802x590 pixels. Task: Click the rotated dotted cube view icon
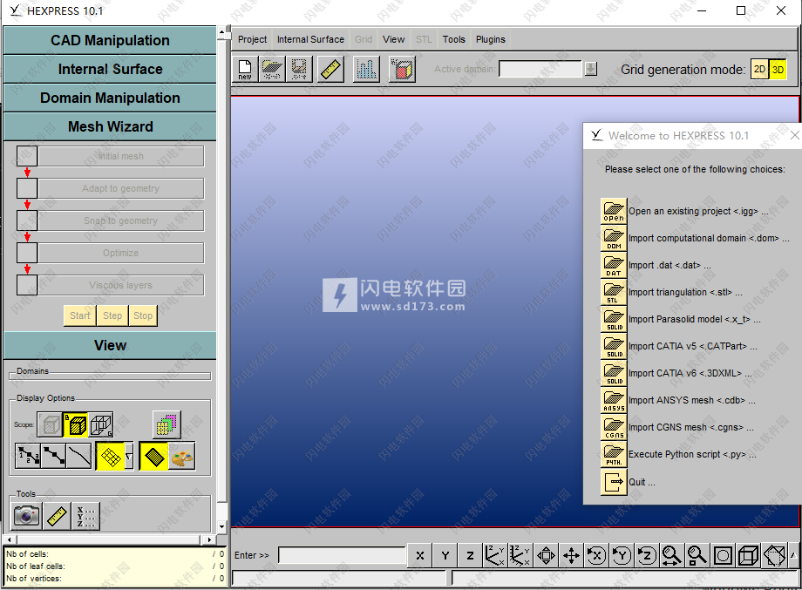coord(774,555)
